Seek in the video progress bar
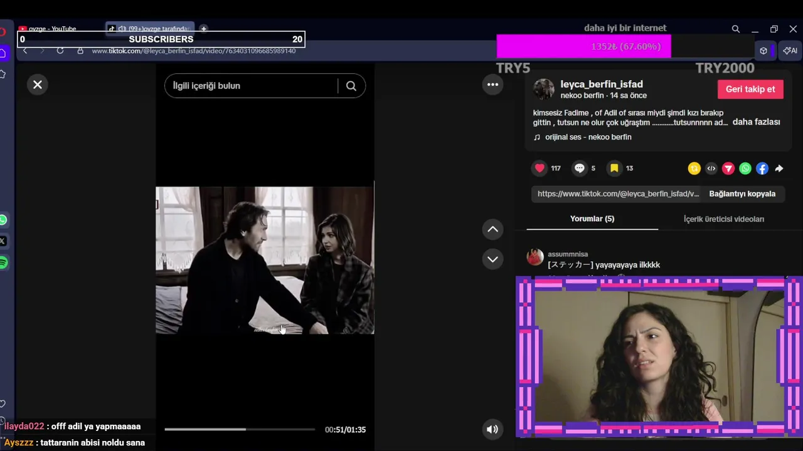 [x=240, y=429]
